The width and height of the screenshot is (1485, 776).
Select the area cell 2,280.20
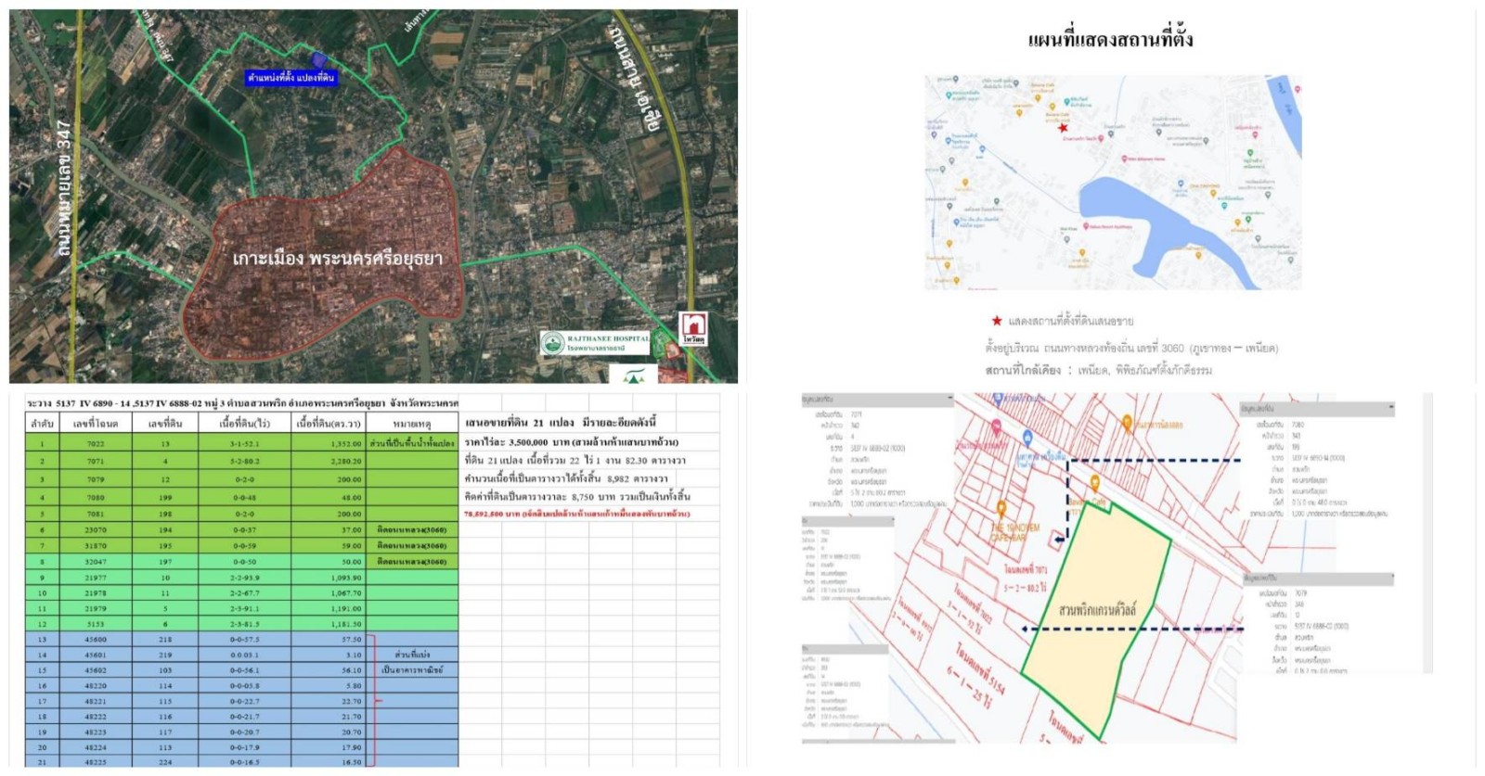329,462
